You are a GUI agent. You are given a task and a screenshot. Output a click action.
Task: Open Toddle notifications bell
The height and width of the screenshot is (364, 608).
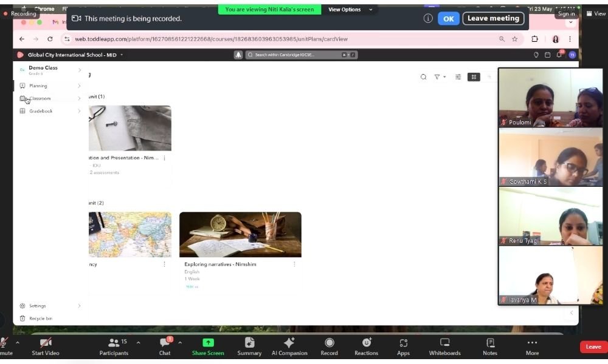click(559, 55)
